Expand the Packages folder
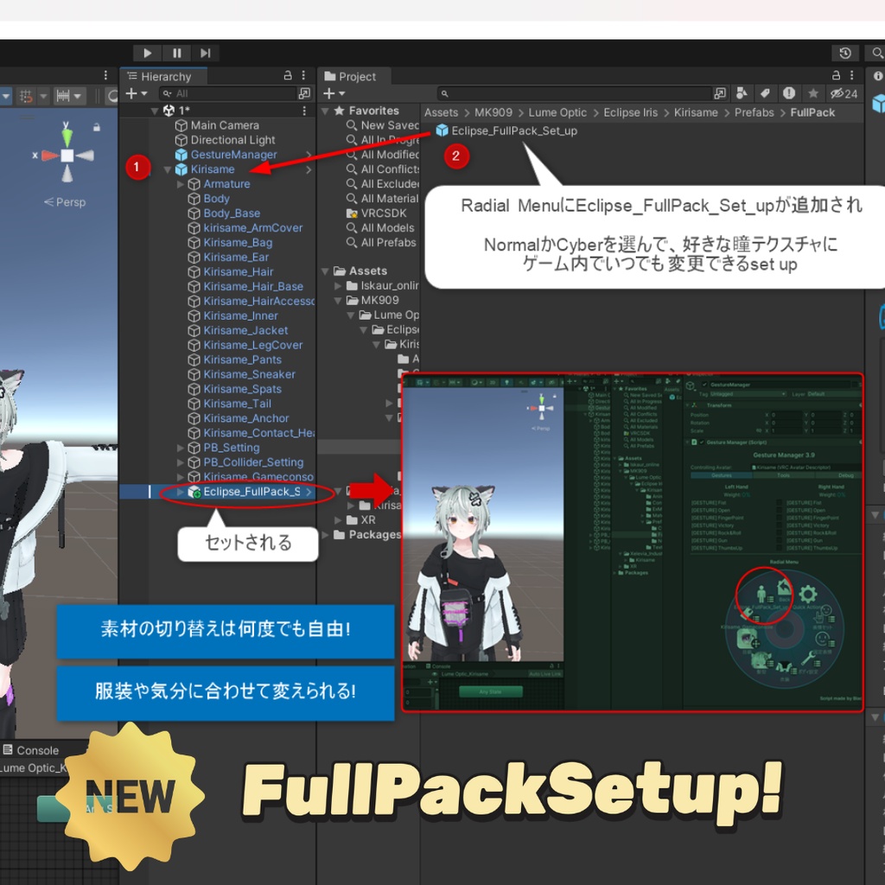 click(325, 535)
